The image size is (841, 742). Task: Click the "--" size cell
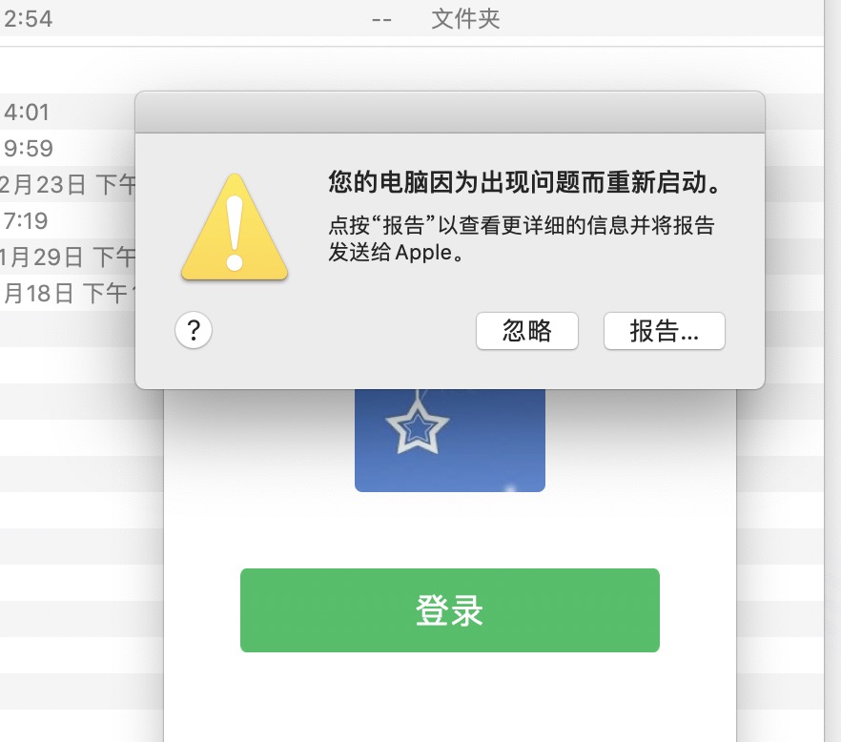[x=381, y=20]
